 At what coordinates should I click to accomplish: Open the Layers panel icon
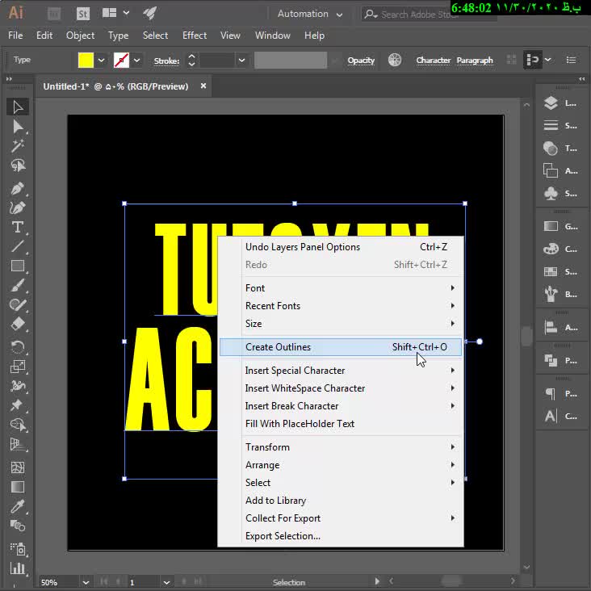tap(551, 103)
